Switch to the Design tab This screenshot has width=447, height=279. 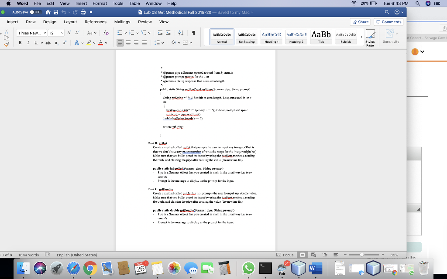(50, 22)
